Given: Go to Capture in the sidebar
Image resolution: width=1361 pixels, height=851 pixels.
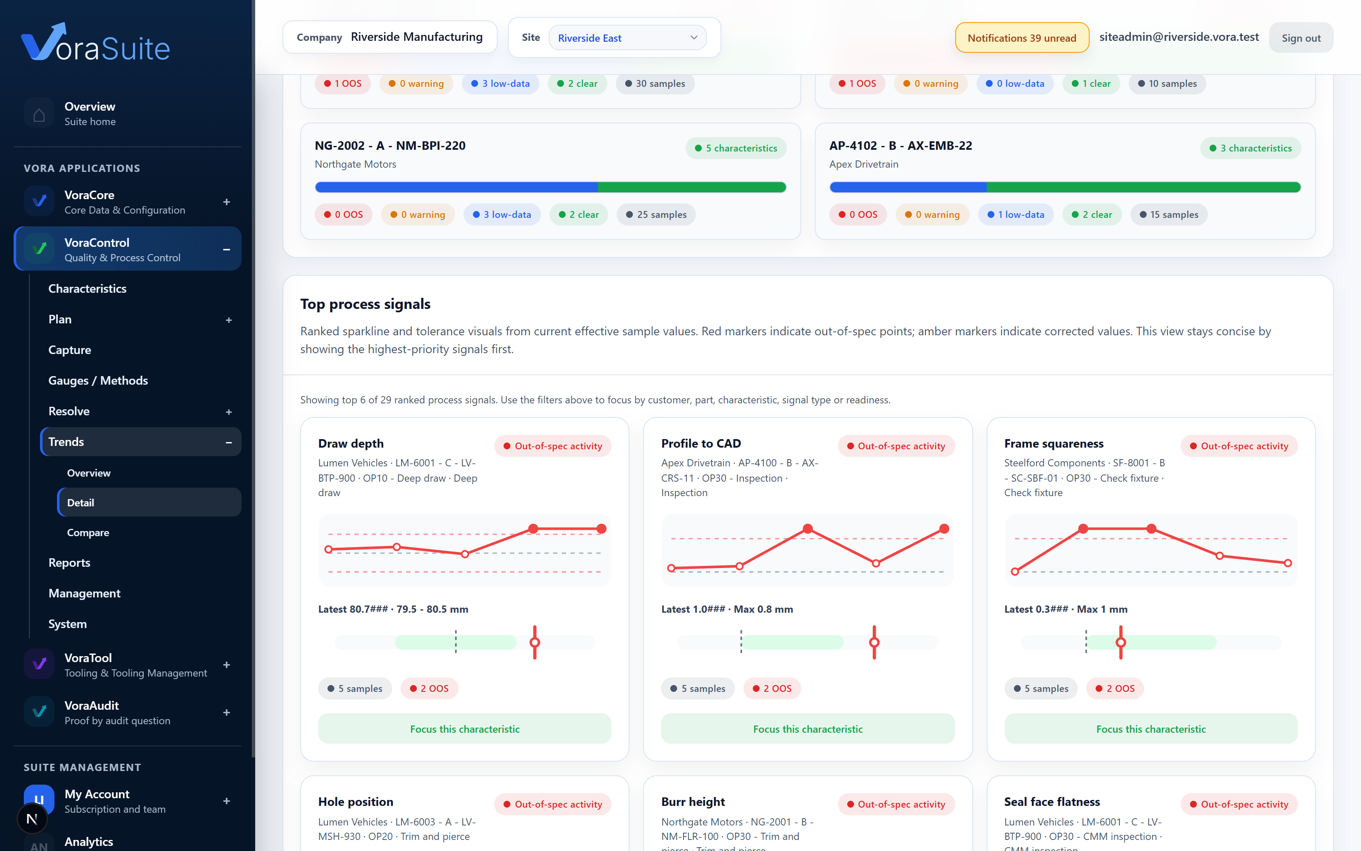Looking at the screenshot, I should tap(141, 350).
